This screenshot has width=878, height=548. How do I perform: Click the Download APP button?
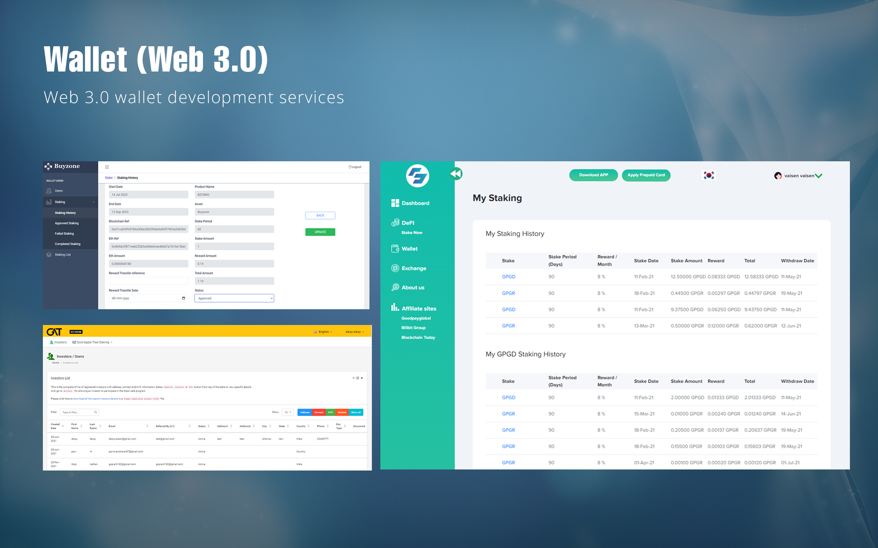point(593,175)
